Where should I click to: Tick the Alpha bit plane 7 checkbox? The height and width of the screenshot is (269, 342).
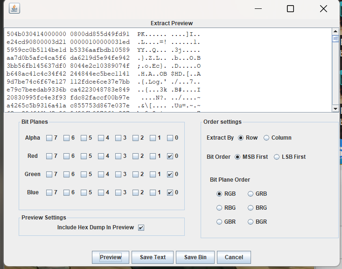(49, 138)
